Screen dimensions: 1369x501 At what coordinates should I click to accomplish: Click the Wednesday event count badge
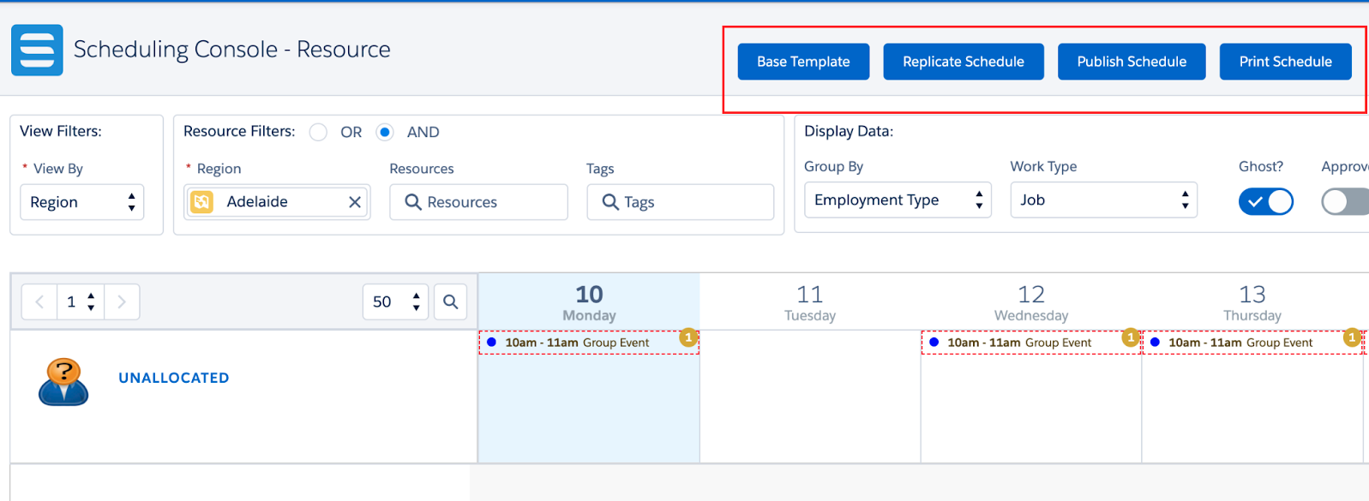1131,337
